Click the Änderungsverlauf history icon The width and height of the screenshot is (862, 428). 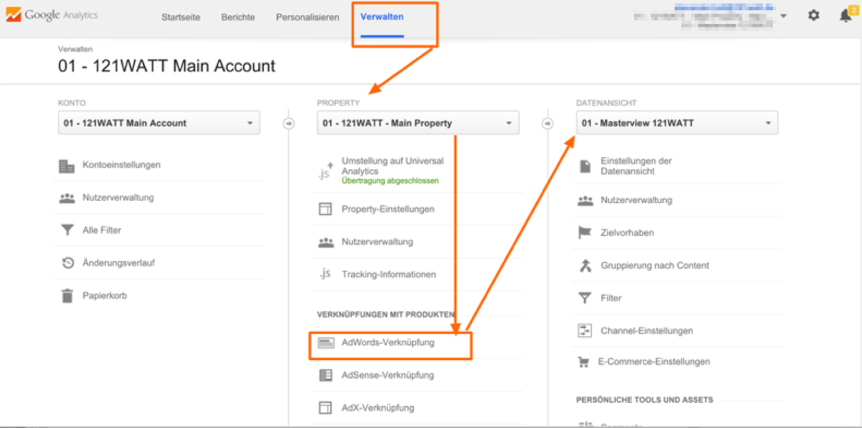click(x=67, y=263)
